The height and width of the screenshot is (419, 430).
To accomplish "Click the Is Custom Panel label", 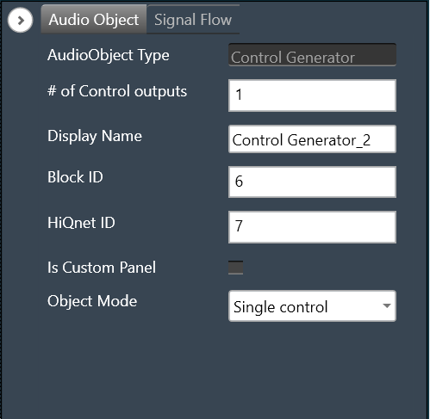I will [102, 268].
